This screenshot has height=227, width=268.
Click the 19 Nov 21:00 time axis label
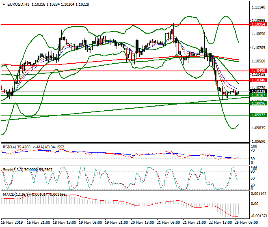click(117, 223)
